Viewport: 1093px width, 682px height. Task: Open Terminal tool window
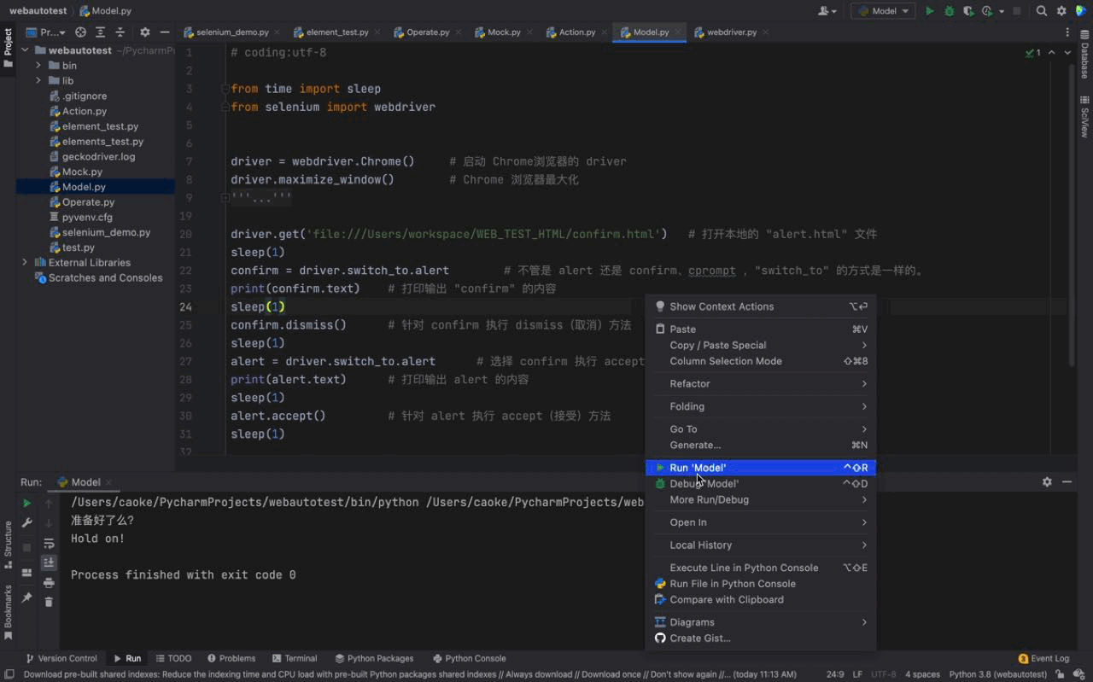click(295, 659)
